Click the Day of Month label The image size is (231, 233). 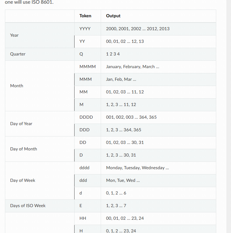23,149
